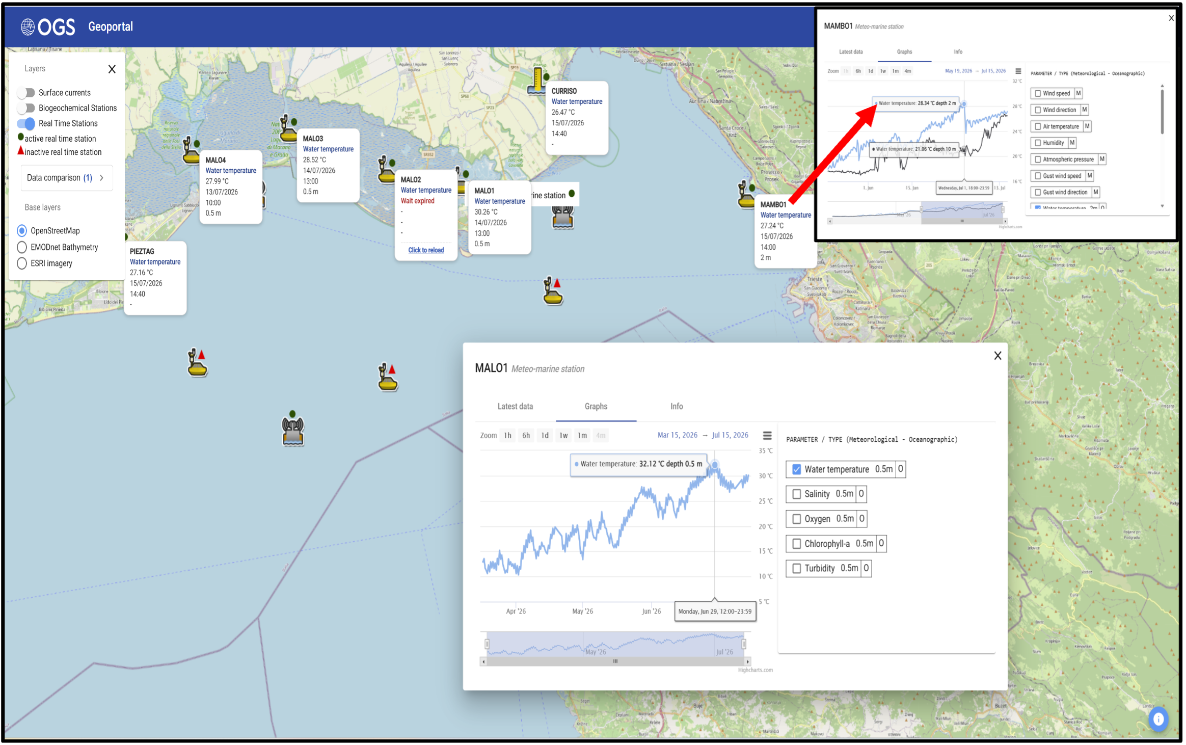Check the Salinity 0.5m parameter
This screenshot has width=1186, height=745.
coord(797,494)
